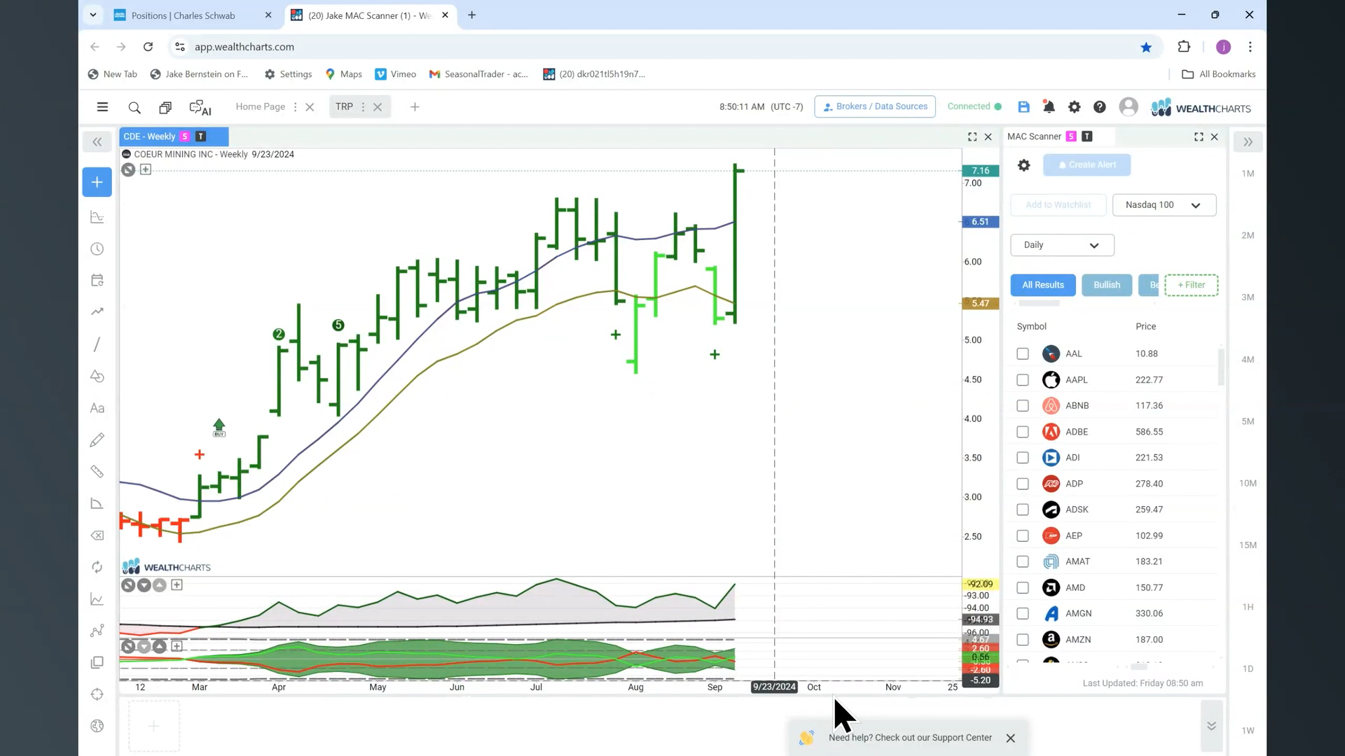Check the ABNB row checkbox

pos(1023,406)
